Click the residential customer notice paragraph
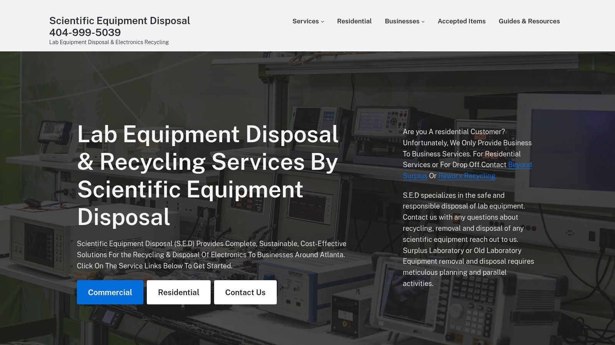The height and width of the screenshot is (345, 615). [x=467, y=153]
